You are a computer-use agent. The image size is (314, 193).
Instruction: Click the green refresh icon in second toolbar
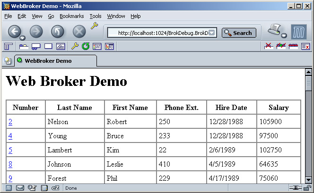click(x=86, y=46)
